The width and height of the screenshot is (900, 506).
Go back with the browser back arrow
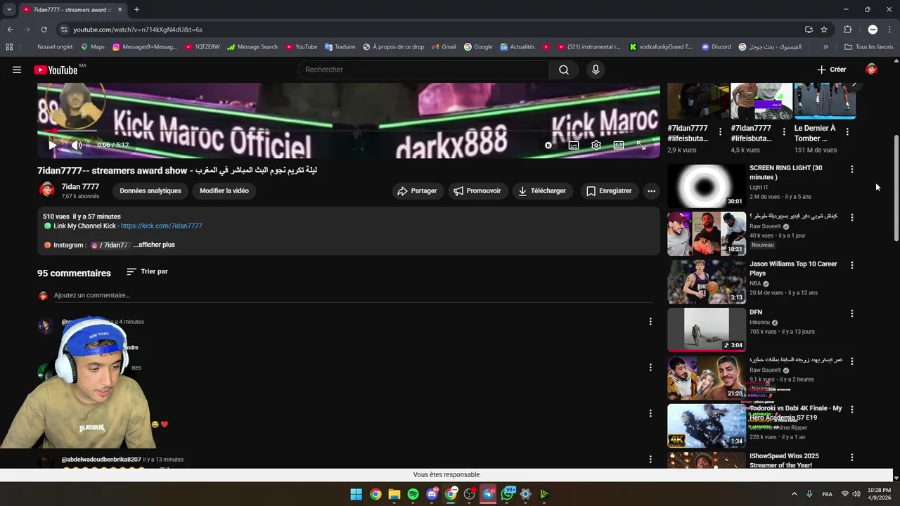pos(10,30)
